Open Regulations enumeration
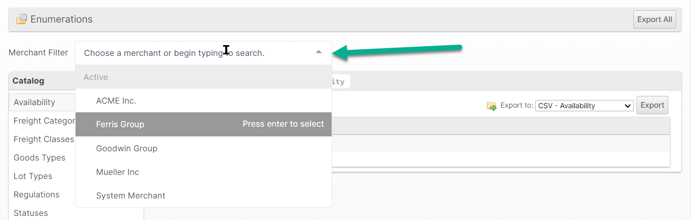Screen dimensions: 691x220 click(x=37, y=195)
